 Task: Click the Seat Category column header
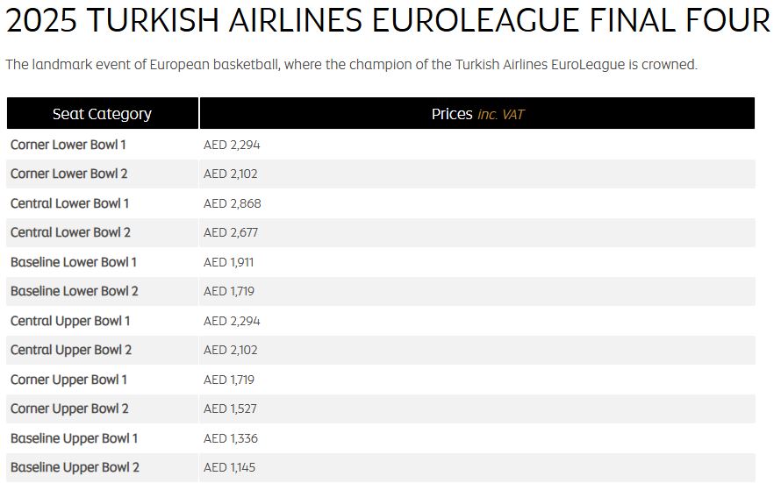[x=102, y=114]
